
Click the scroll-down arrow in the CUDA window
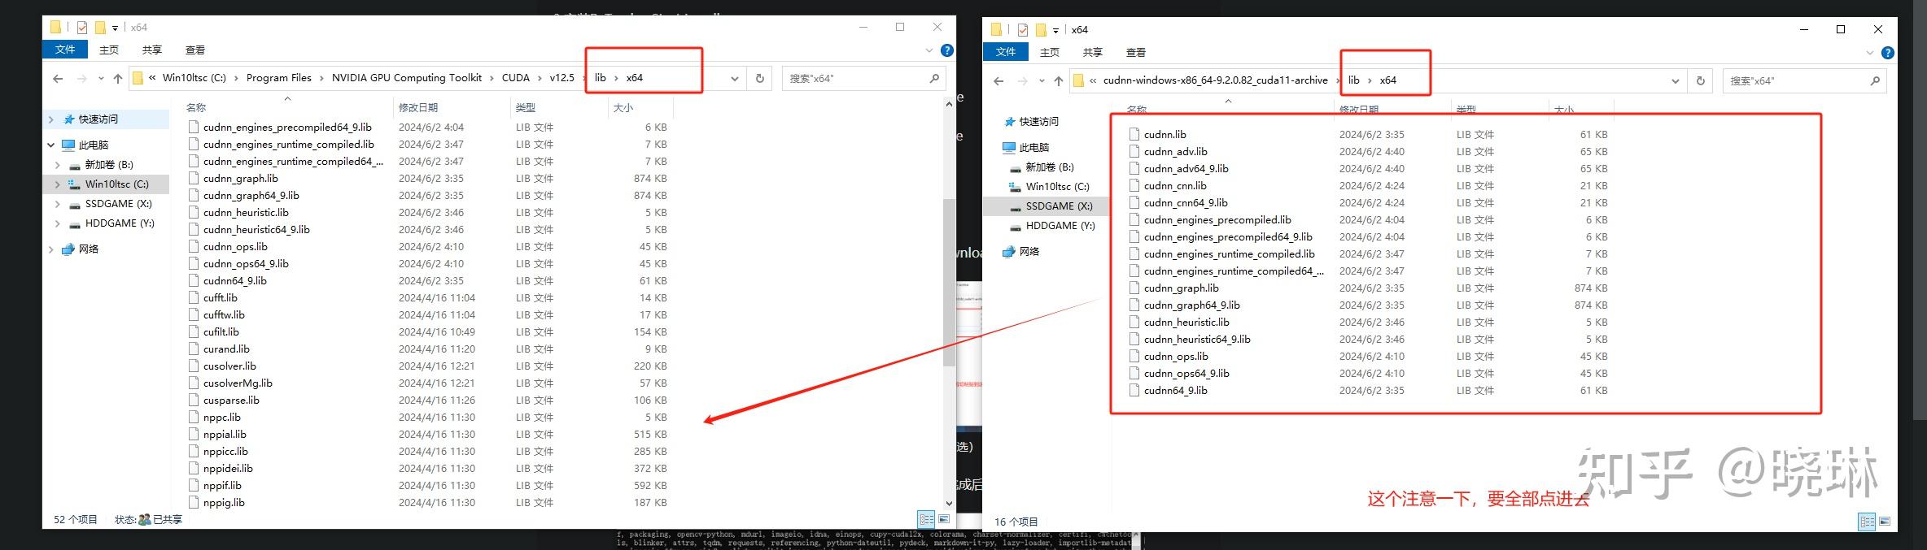[x=949, y=504]
